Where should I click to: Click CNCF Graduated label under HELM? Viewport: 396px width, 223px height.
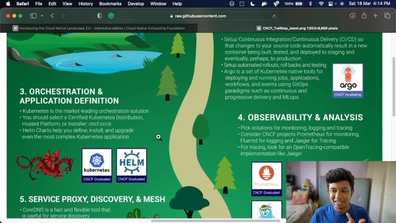point(132,179)
